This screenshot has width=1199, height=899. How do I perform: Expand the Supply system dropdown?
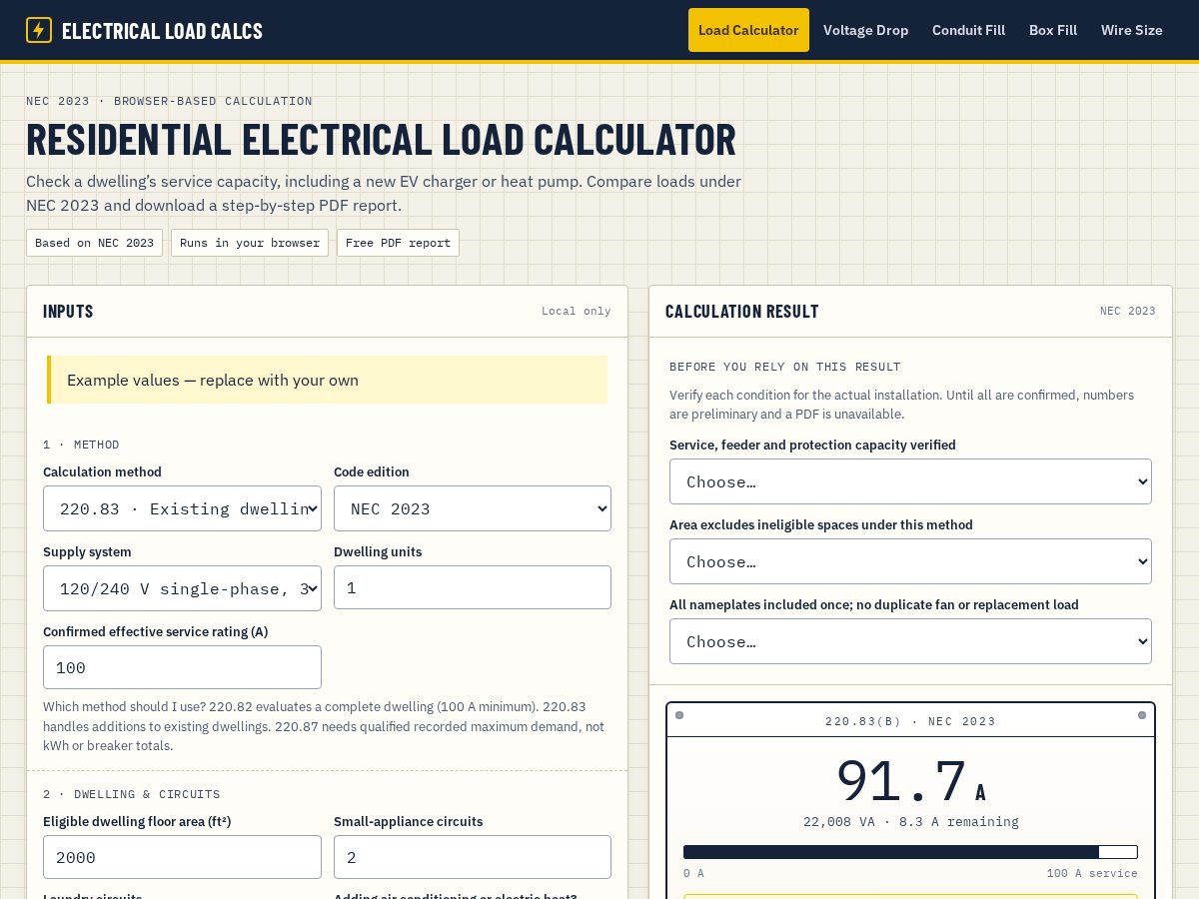click(182, 588)
